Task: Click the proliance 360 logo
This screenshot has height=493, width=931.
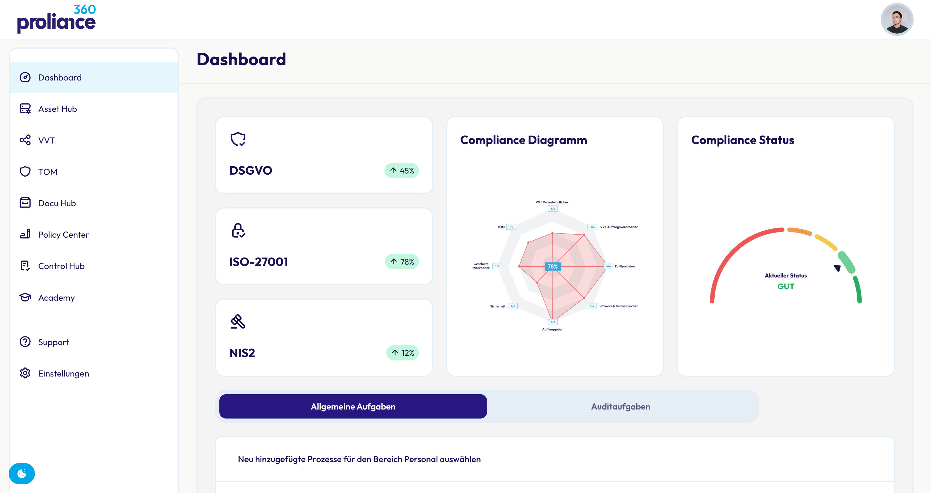Action: click(56, 19)
